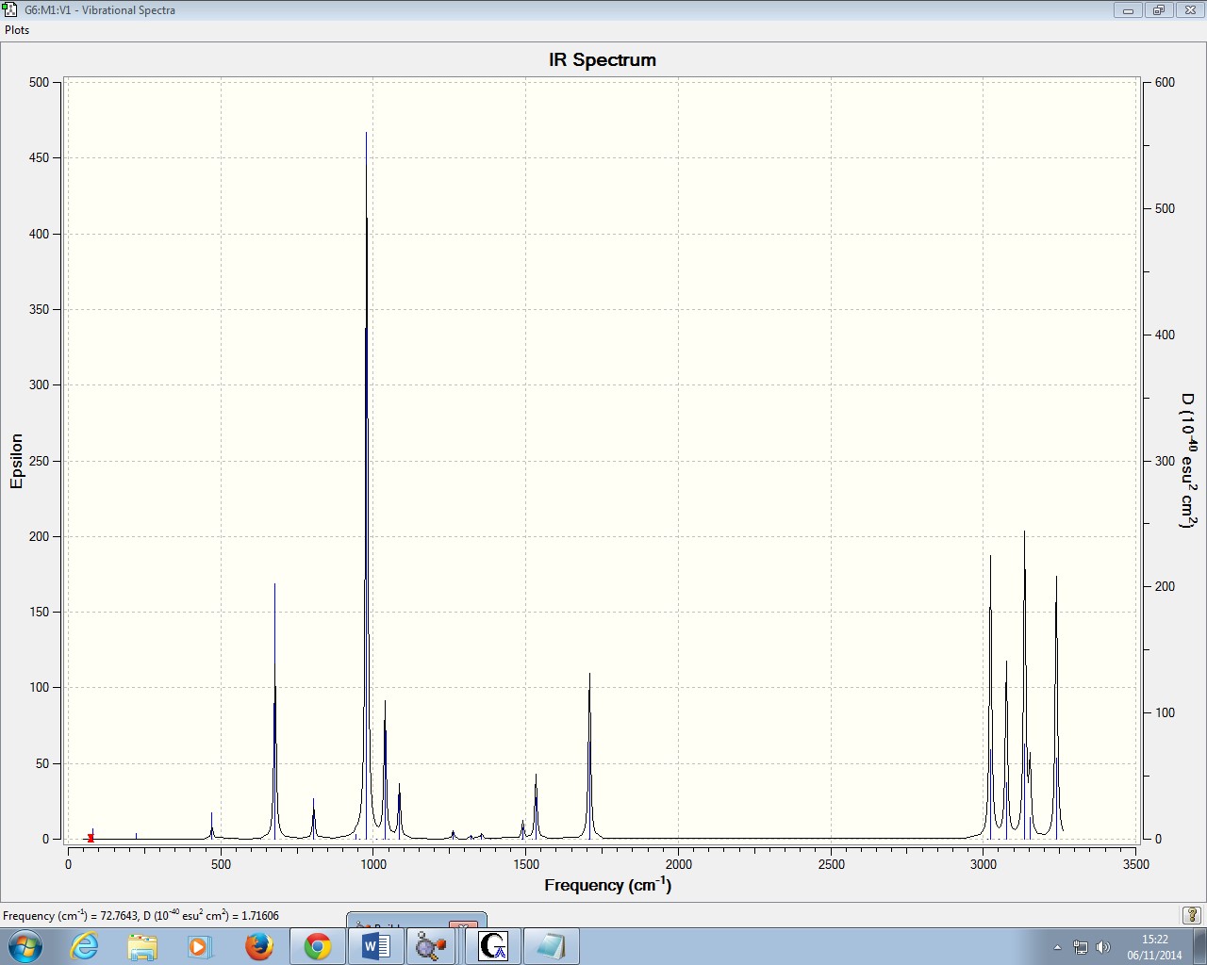This screenshot has width=1207, height=965.
Task: Click the IR Spectrum plot title
Action: [603, 59]
